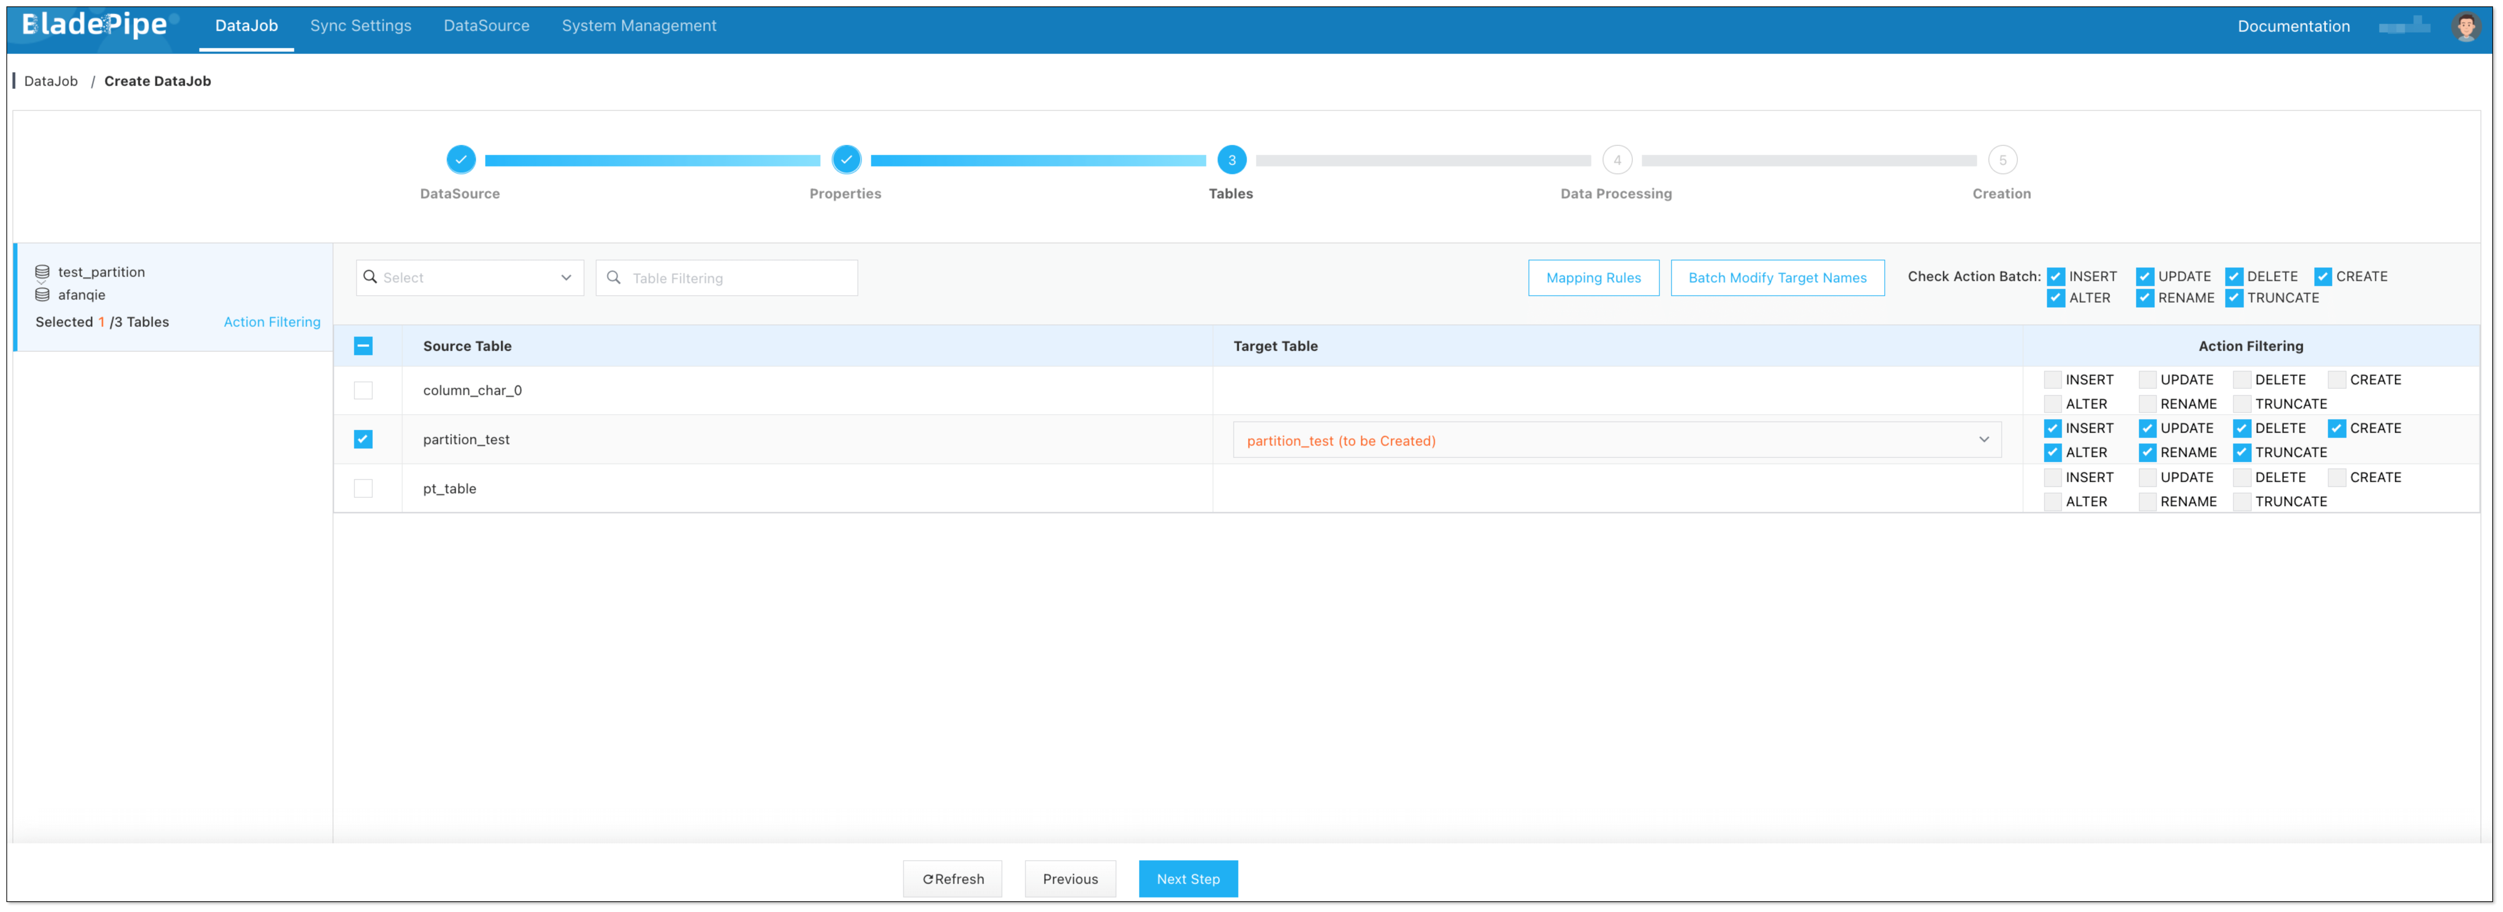
Task: Click the afanqie database icon
Action: 42,294
